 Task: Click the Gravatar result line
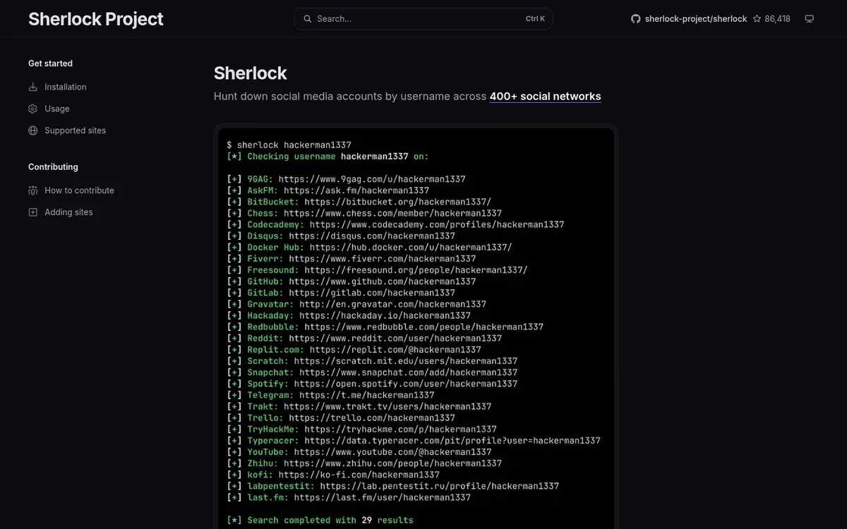(356, 304)
